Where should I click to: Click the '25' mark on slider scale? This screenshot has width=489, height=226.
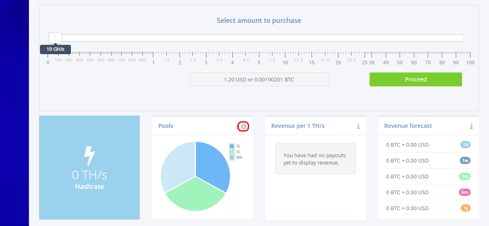(364, 63)
